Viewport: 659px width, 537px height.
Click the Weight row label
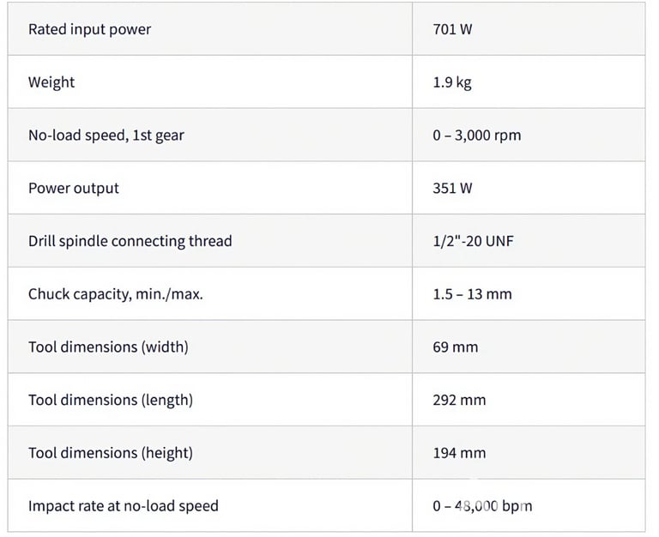pos(51,82)
